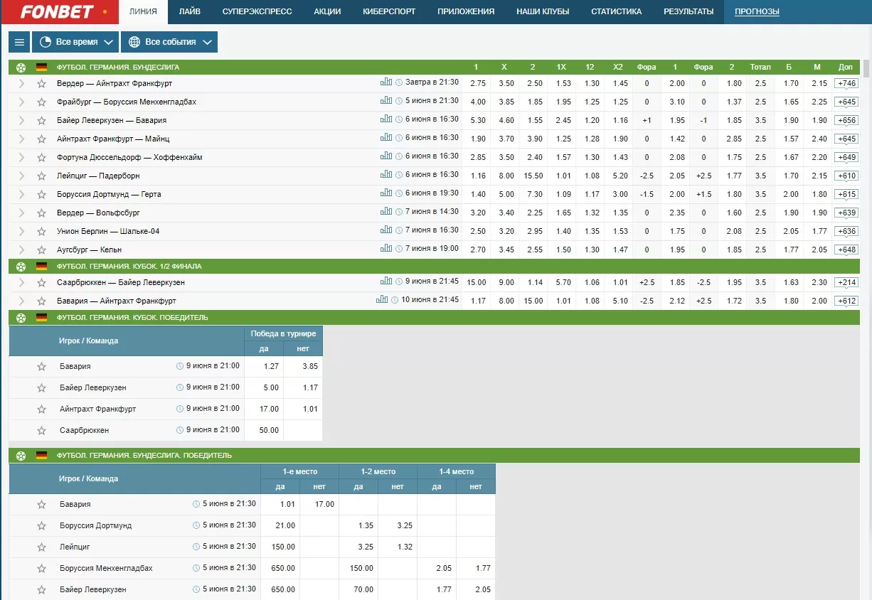This screenshot has width=872, height=600.
Task: Open stats icon for Аугсбург — Кельн
Action: pos(386,249)
